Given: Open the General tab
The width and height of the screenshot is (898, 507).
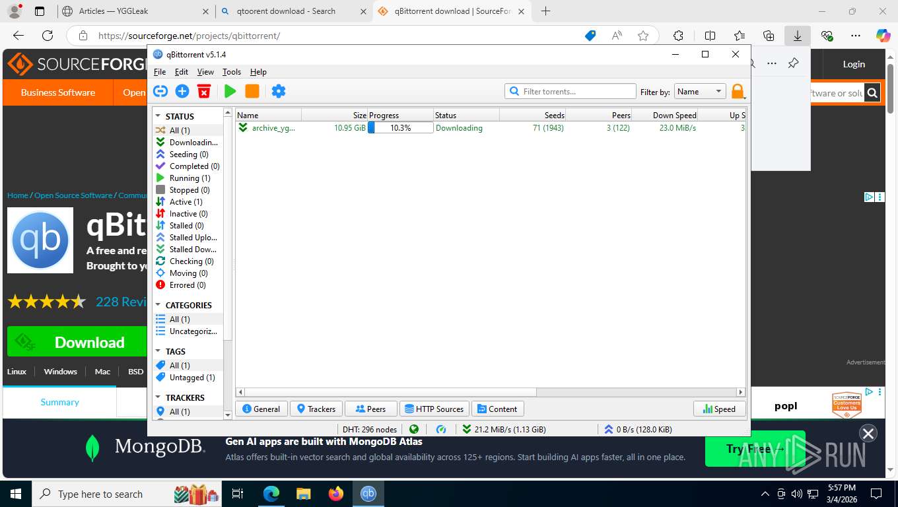Looking at the screenshot, I should tap(261, 409).
